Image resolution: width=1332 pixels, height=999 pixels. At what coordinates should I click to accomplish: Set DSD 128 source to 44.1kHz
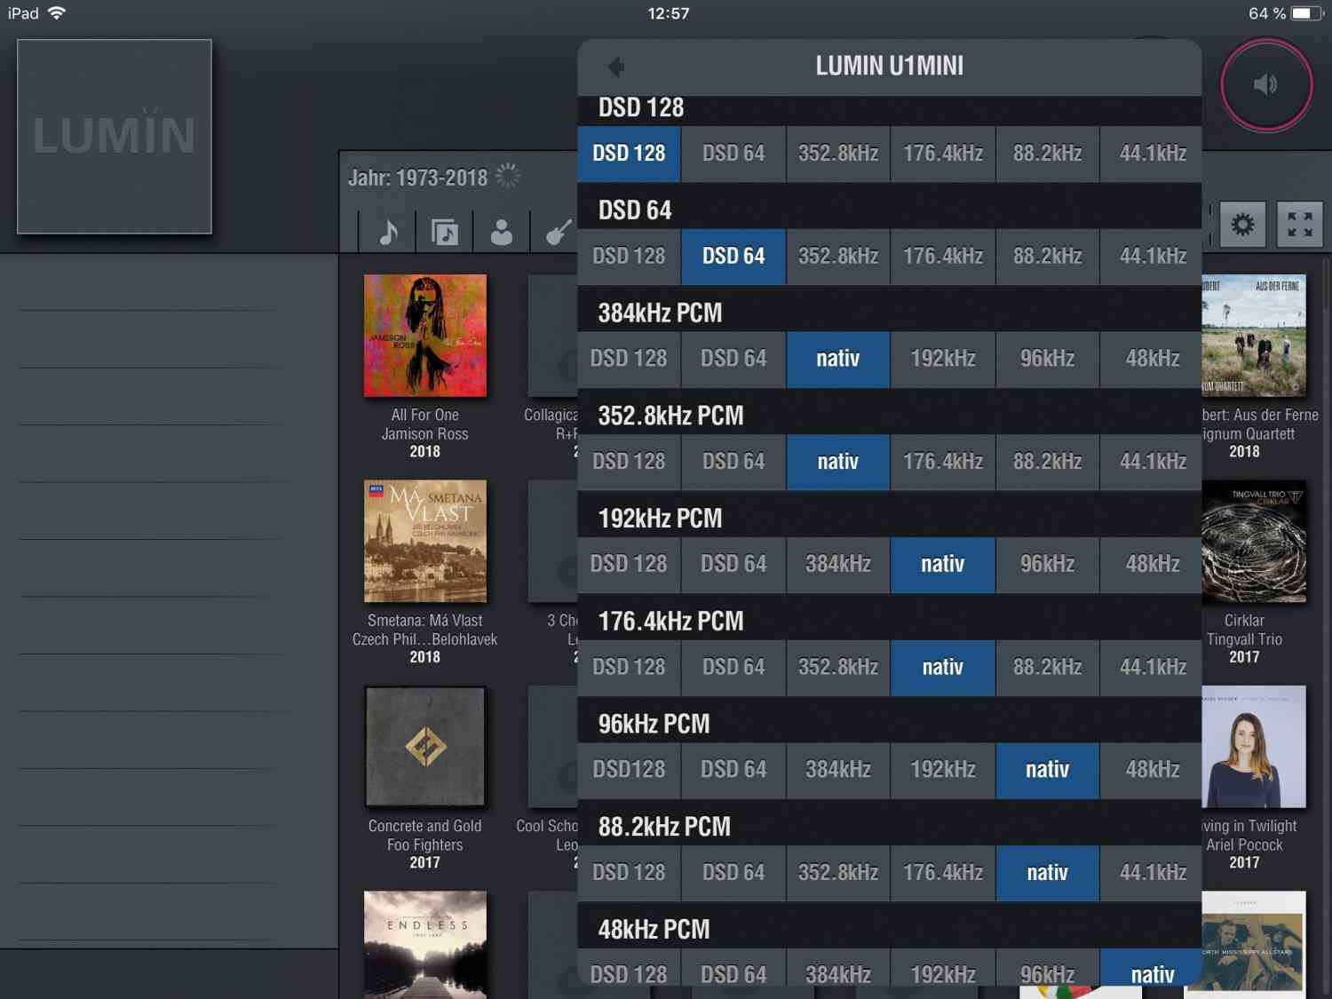[x=1152, y=154]
